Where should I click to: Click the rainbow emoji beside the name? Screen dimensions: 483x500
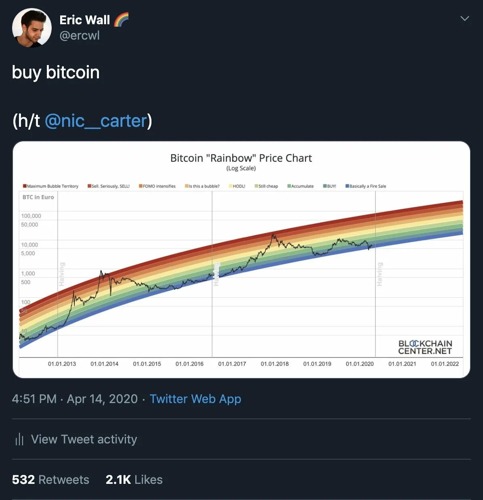(121, 19)
